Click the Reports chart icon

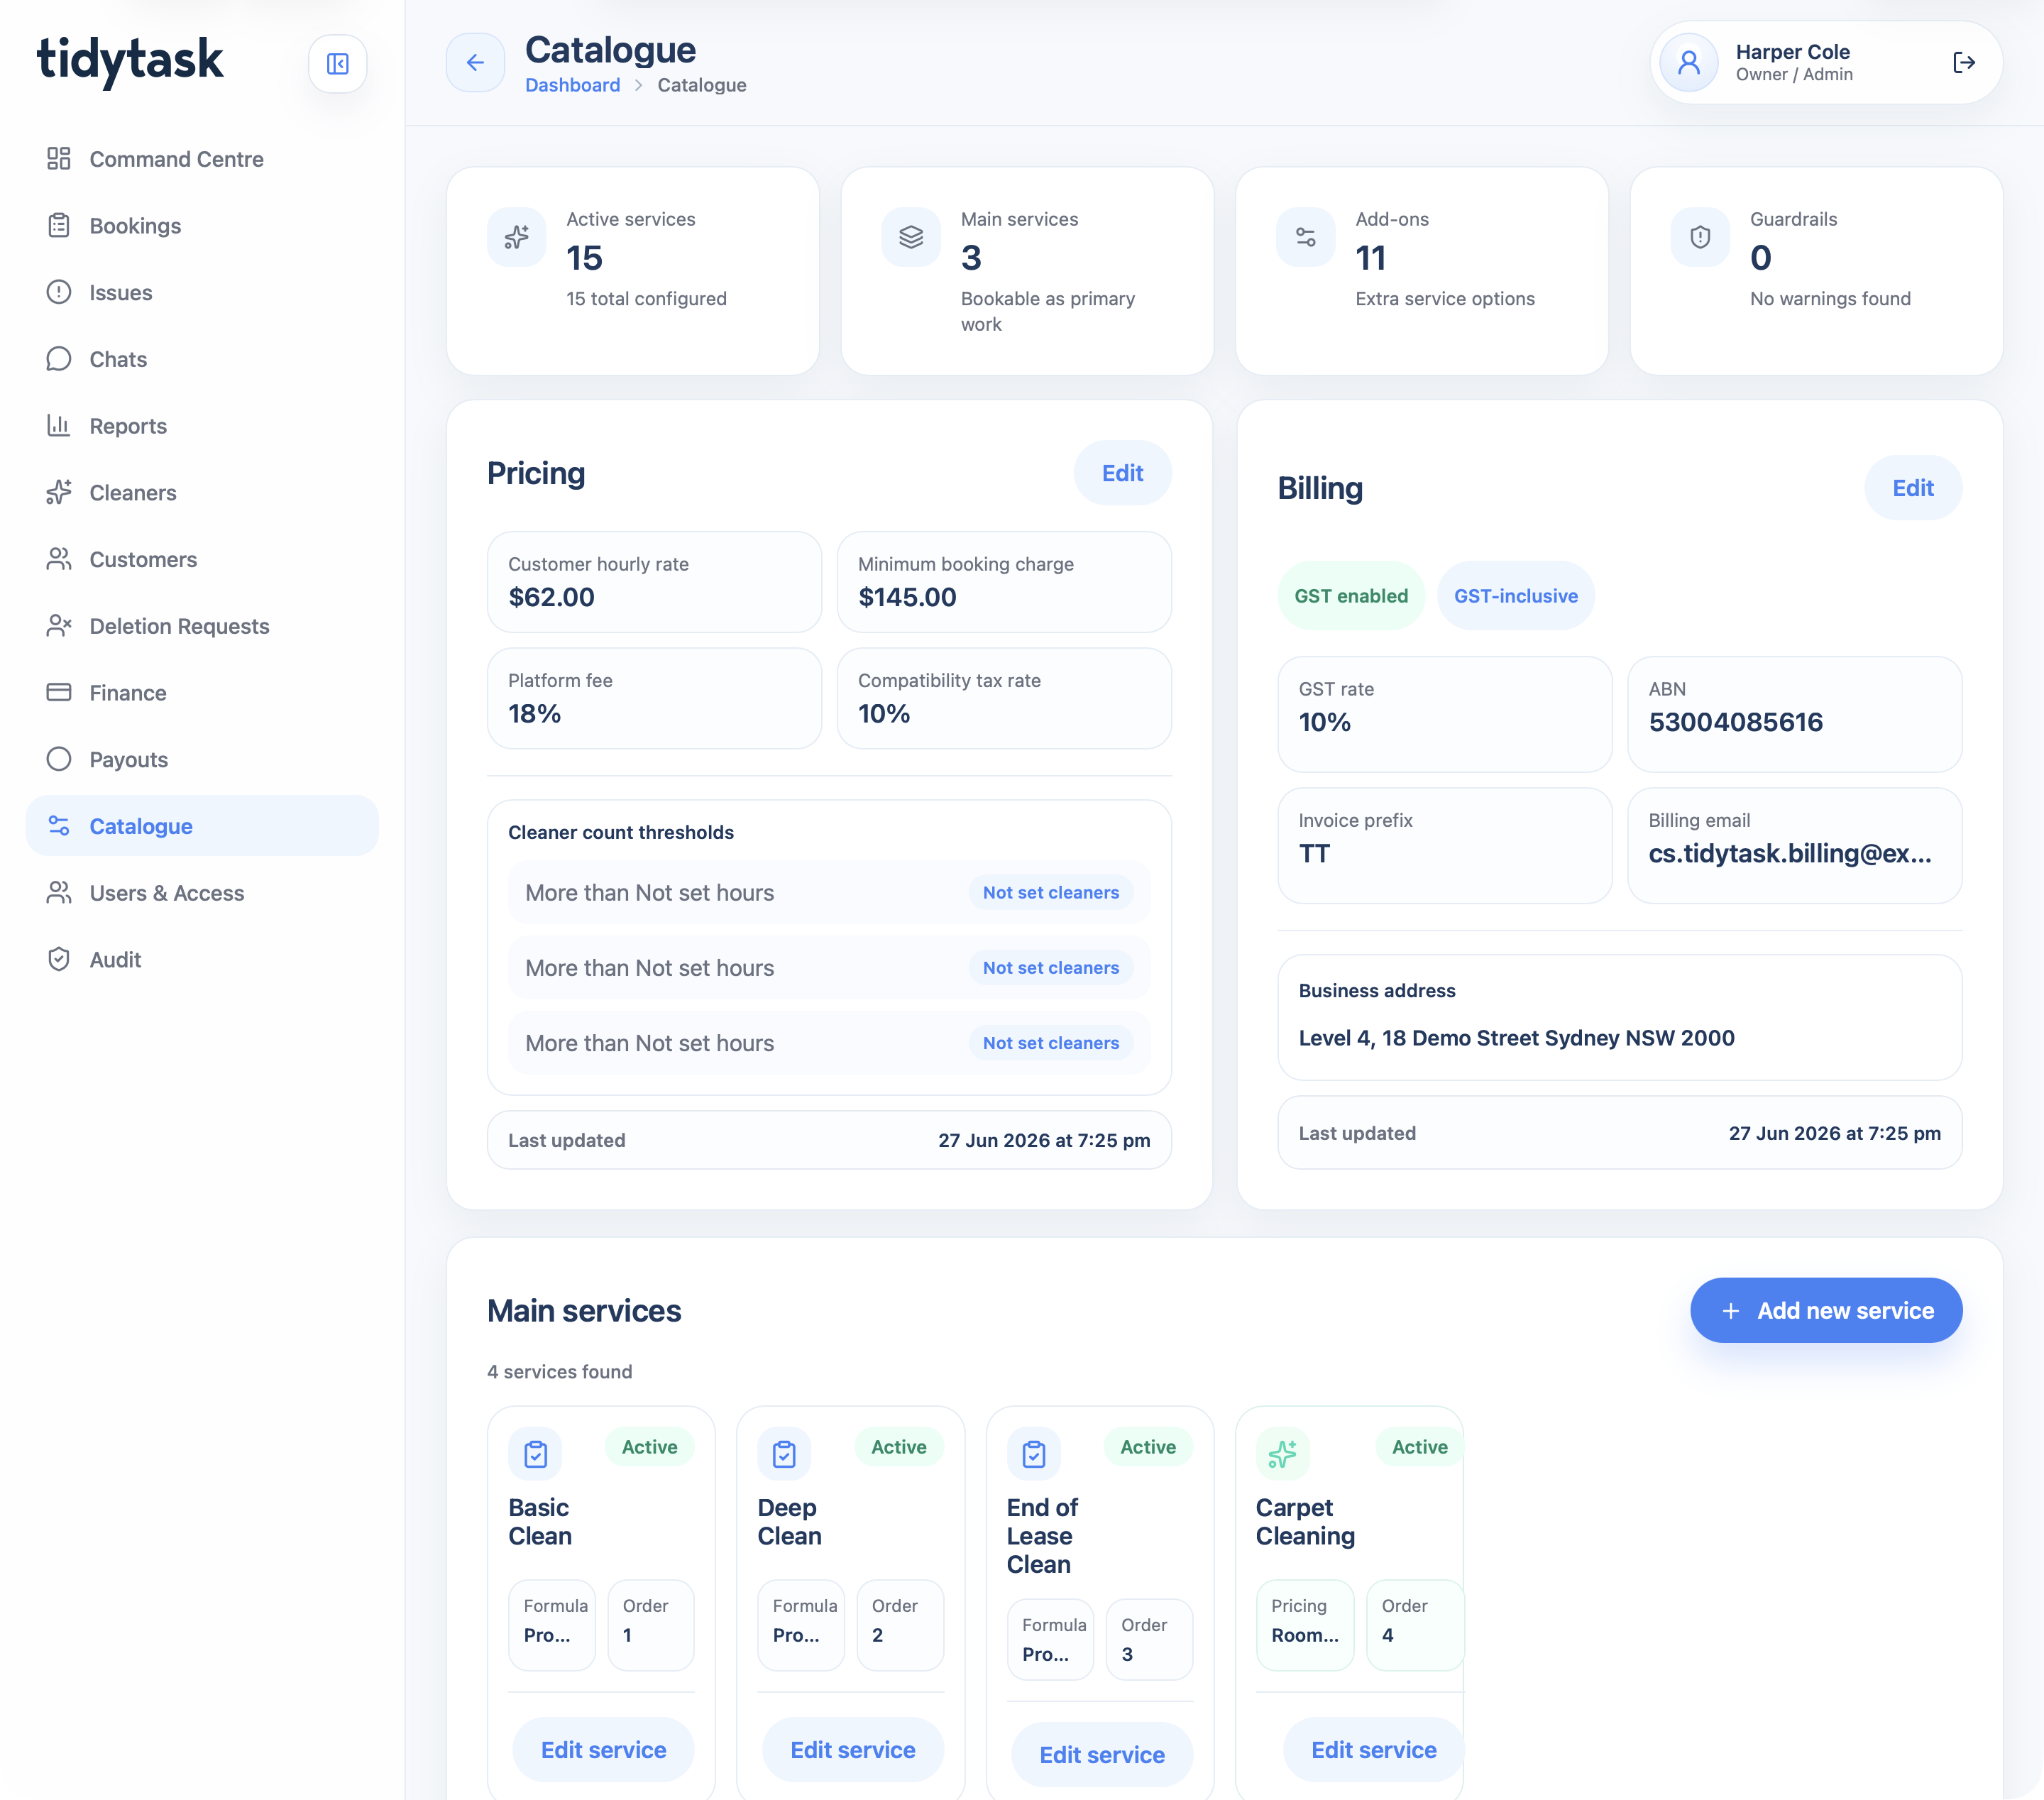pyautogui.click(x=59, y=426)
